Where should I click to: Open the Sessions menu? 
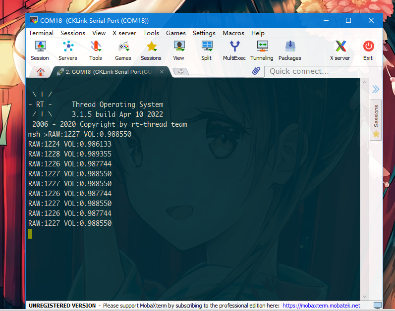click(x=73, y=33)
